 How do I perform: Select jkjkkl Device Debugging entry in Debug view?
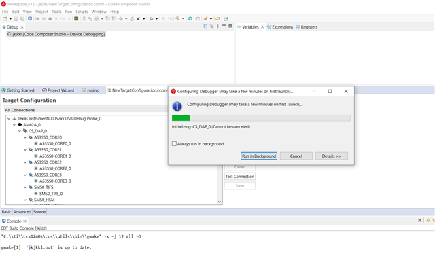coord(56,34)
